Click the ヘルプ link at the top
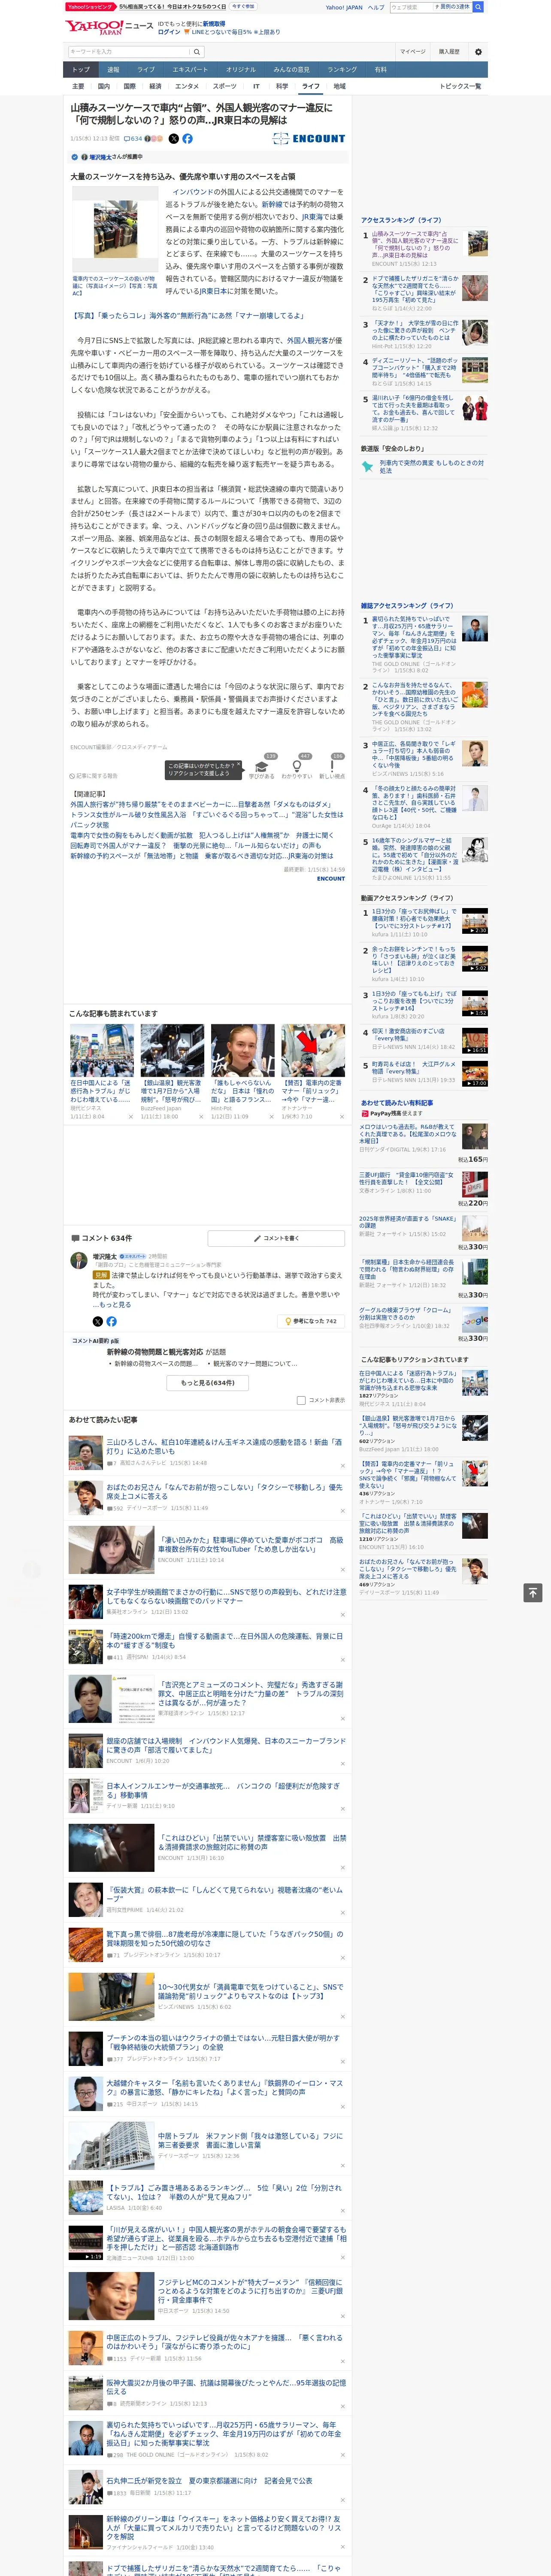The image size is (551, 2576). pyautogui.click(x=375, y=7)
